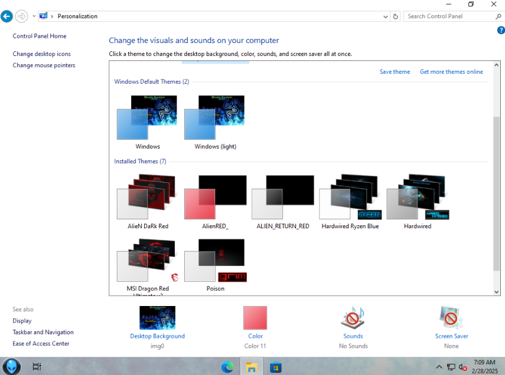The width and height of the screenshot is (505, 375).
Task: Apply the AlienRED_ theme
Action: (x=215, y=202)
